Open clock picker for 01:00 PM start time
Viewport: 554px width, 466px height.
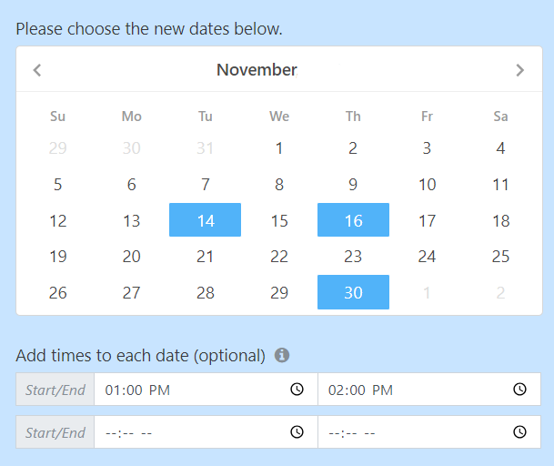[297, 390]
